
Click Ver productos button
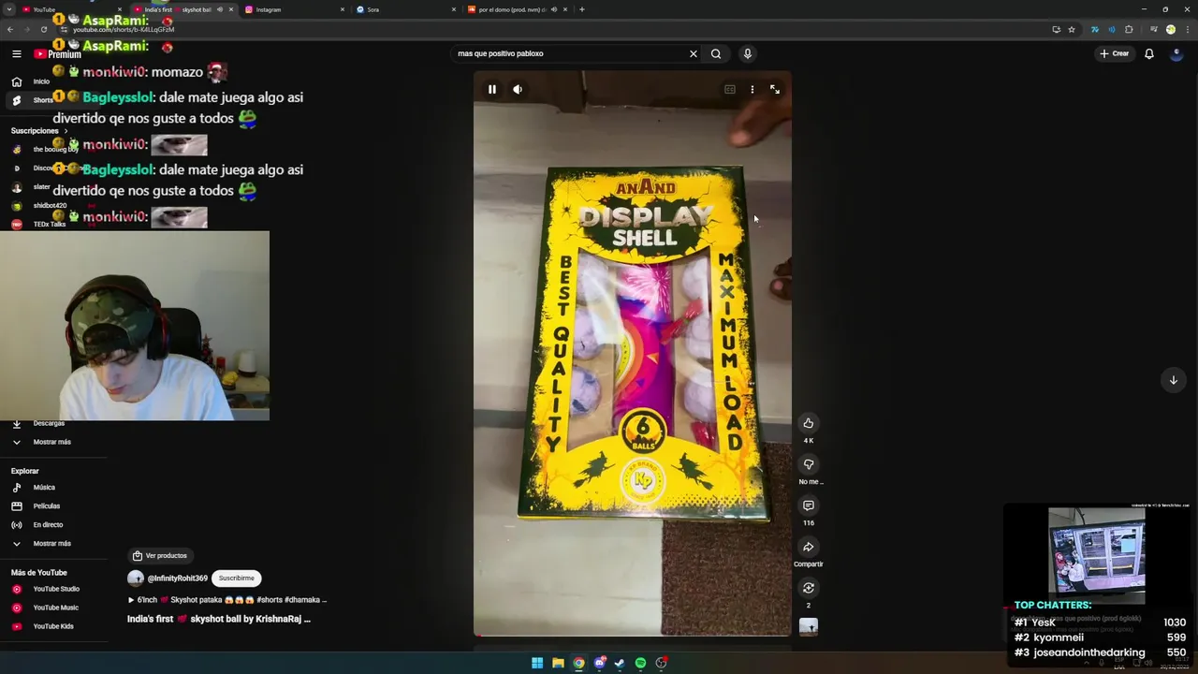click(160, 555)
